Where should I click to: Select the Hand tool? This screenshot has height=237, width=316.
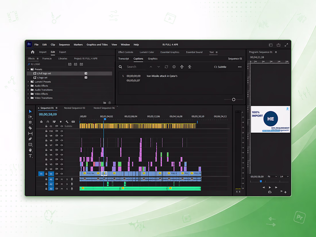[x=30, y=150]
